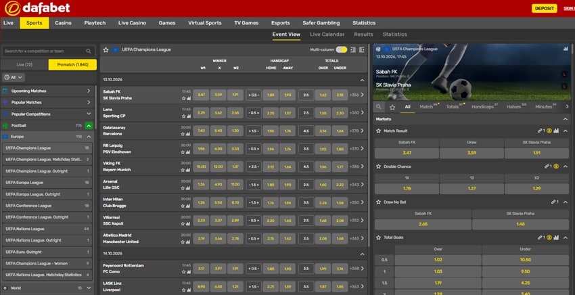Open the Sports tab
Screen dimensions: 575x295
point(34,23)
